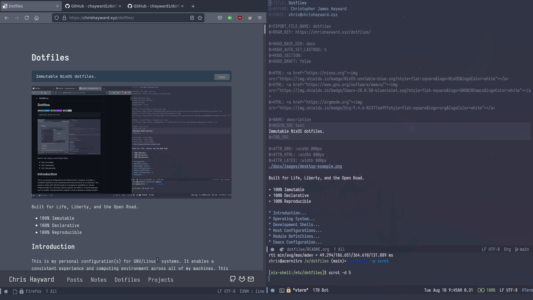
Task: Select the Dotfiles nav link on website
Action: [127, 279]
